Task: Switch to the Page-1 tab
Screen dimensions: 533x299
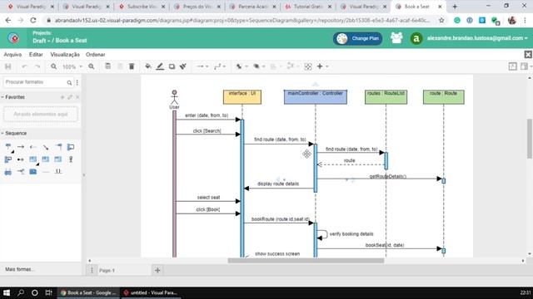Action: (x=107, y=271)
